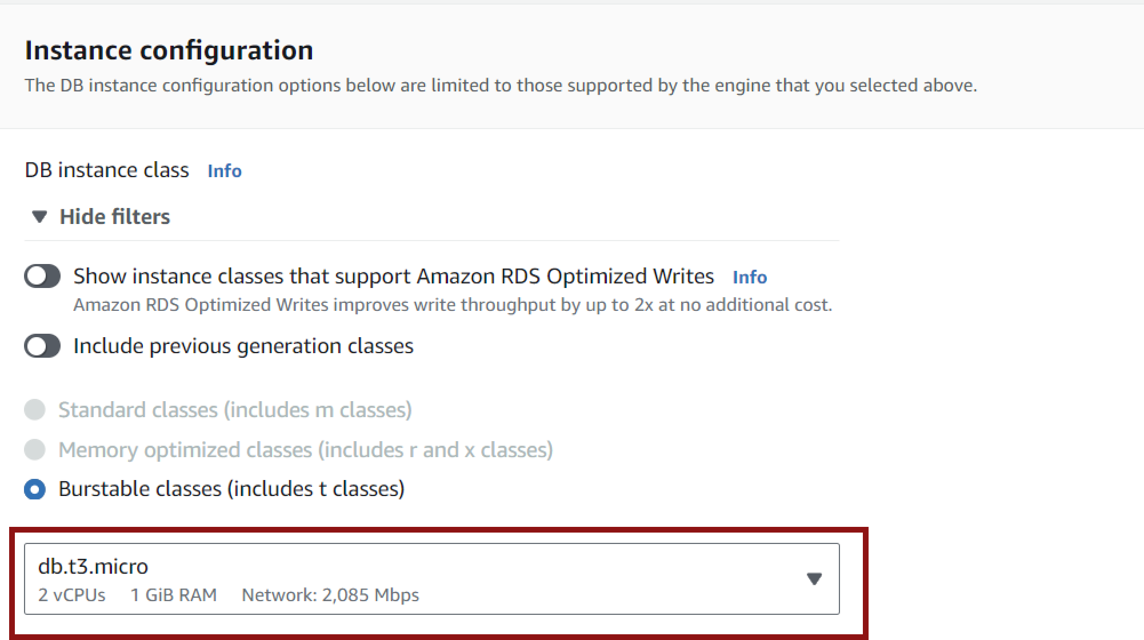Screen dimensions: 1144x640
Task: Toggle the Include previous generation classes switch
Action: 42,346
